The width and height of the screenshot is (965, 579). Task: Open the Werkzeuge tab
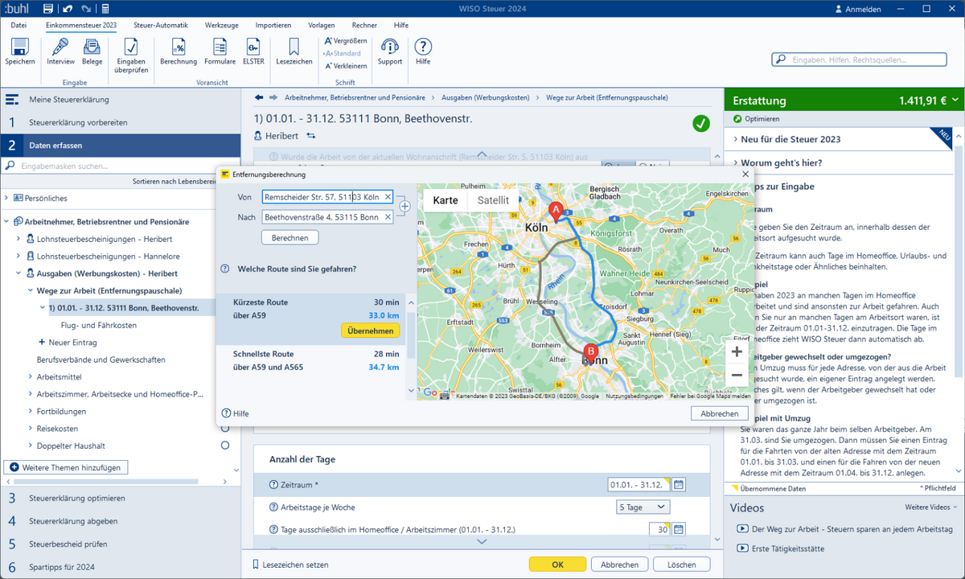[222, 25]
